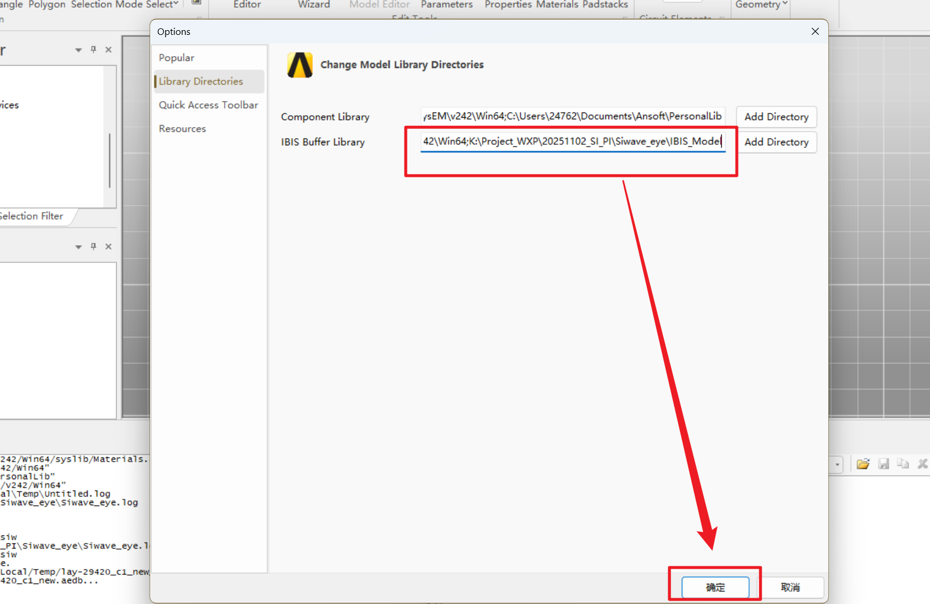The image size is (930, 604).
Task: Open the Editor tool in the ribbon
Action: coord(247,5)
